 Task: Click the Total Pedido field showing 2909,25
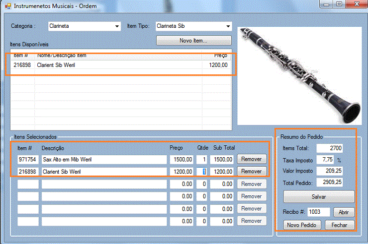(x=330, y=182)
